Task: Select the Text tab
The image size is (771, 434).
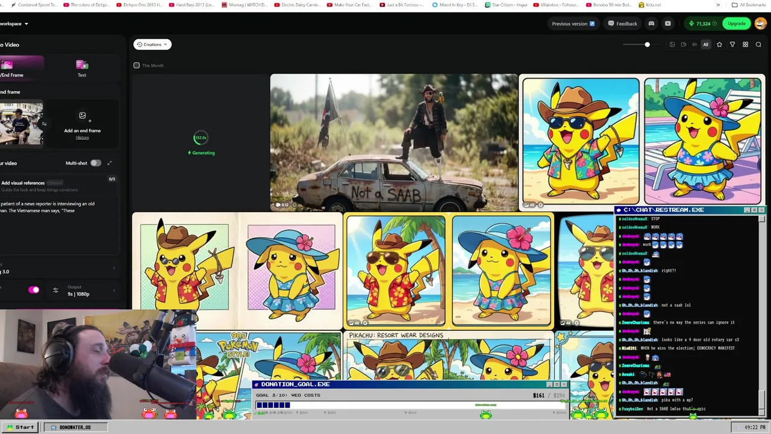Action: (82, 68)
